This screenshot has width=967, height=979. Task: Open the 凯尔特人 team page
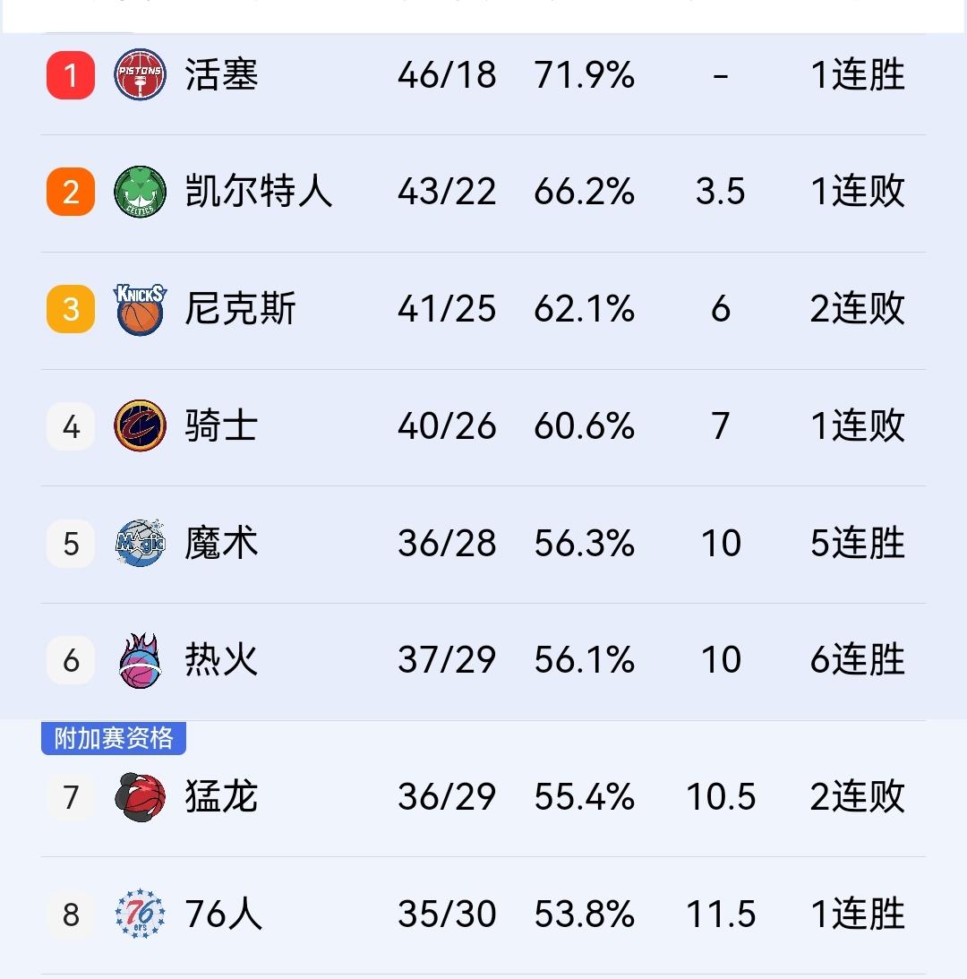(257, 192)
